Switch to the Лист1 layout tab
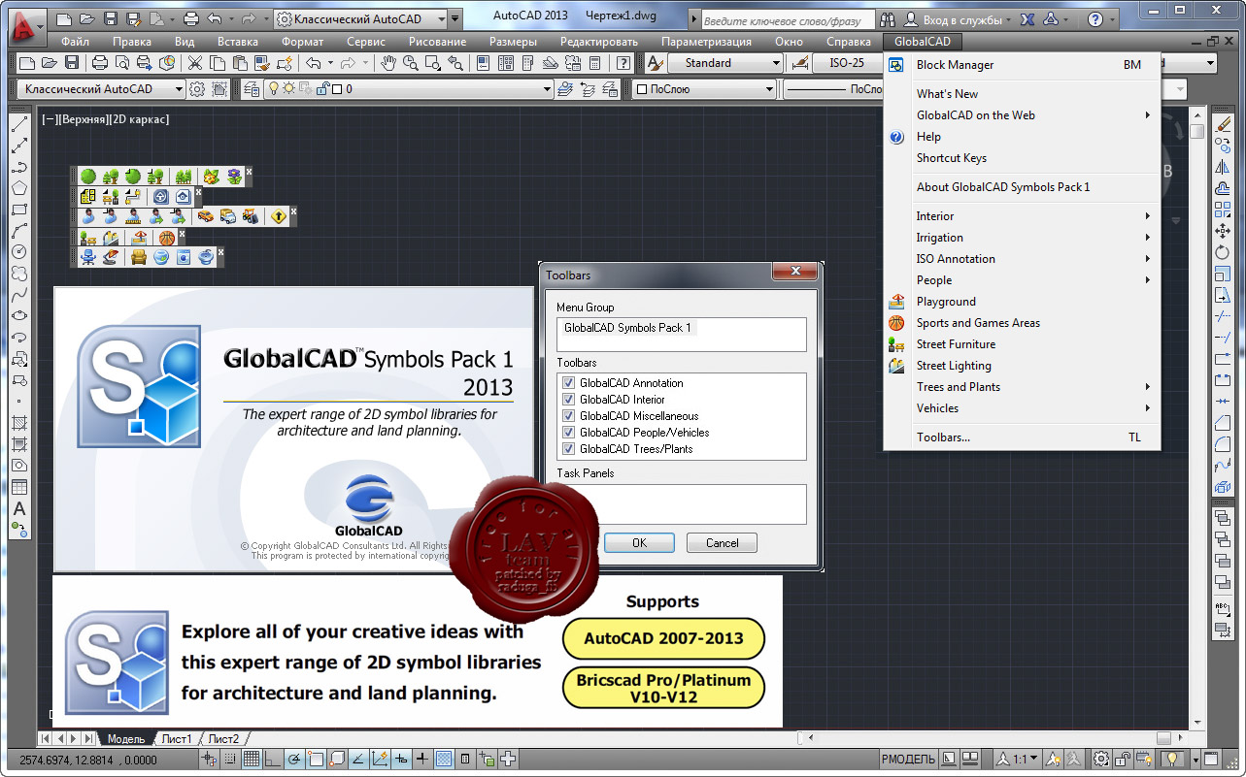Image resolution: width=1246 pixels, height=777 pixels. point(176,739)
